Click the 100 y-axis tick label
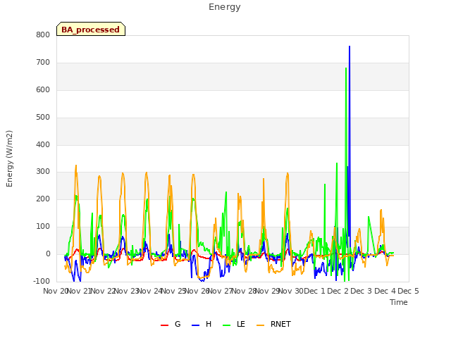The width and height of the screenshot is (451, 338). pos(43,227)
